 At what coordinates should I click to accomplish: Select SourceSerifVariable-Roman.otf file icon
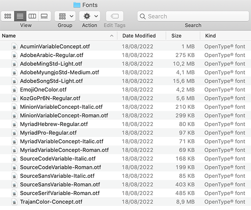15,193
